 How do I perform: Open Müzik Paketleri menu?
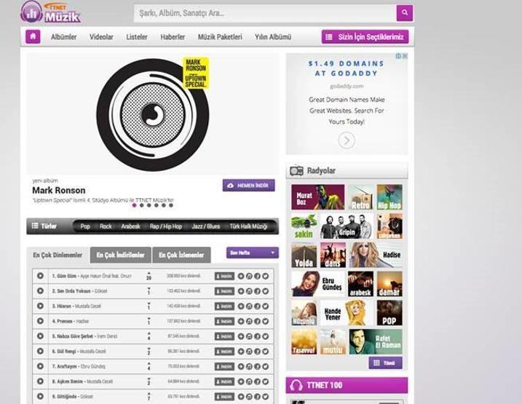click(x=220, y=37)
